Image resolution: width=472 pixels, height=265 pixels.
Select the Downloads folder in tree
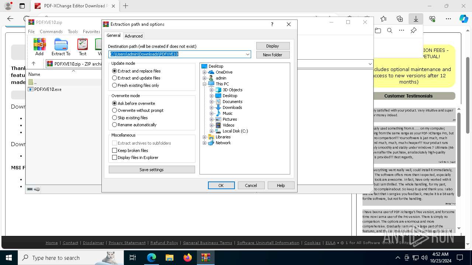pos(229,107)
